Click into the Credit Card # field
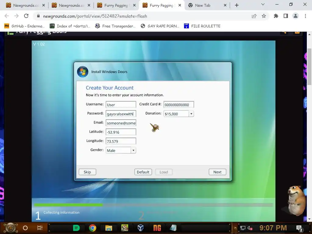The width and height of the screenshot is (312, 234). point(179,105)
